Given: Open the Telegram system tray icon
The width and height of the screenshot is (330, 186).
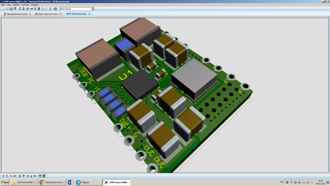Looking at the screenshot, I should coord(295,182).
